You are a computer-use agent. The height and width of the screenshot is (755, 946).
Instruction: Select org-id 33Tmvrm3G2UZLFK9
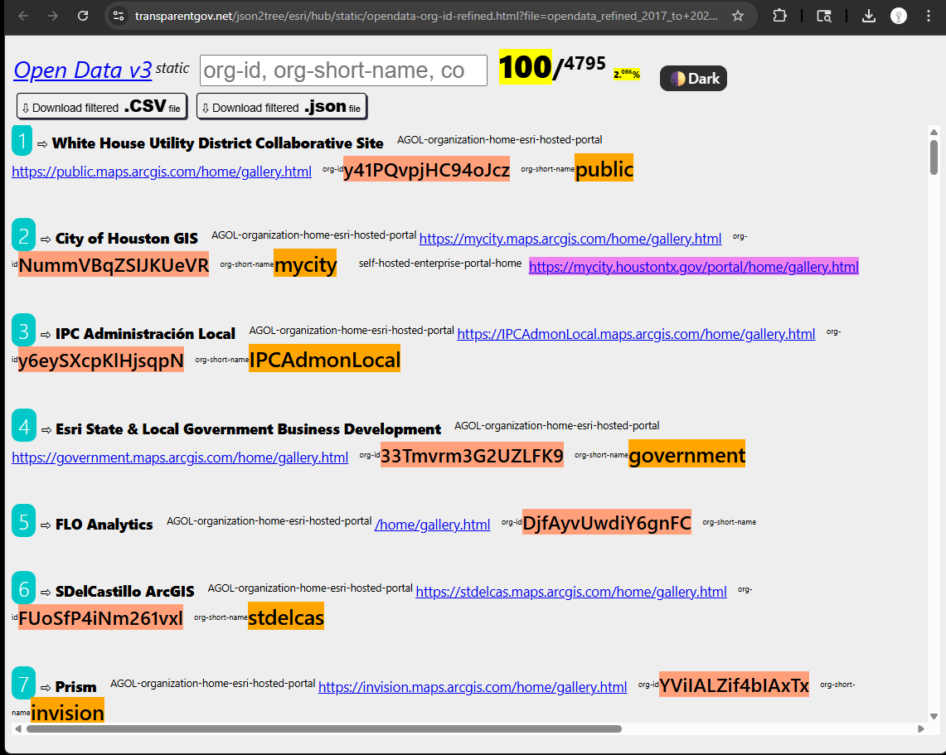(x=473, y=455)
